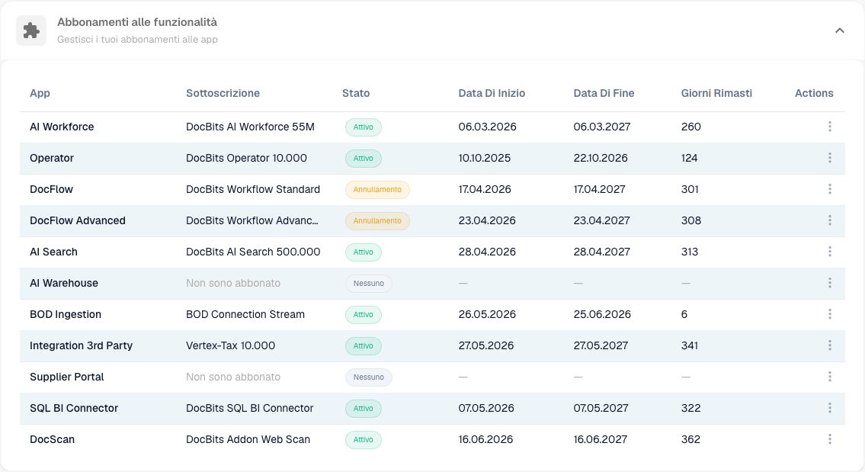Image resolution: width=865 pixels, height=472 pixels.
Task: Click the puzzle piece subscriptions icon
Action: (x=31, y=31)
